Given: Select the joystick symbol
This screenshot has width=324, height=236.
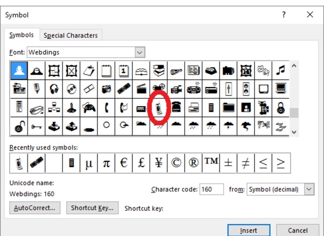Looking at the screenshot, I should point(71,108).
